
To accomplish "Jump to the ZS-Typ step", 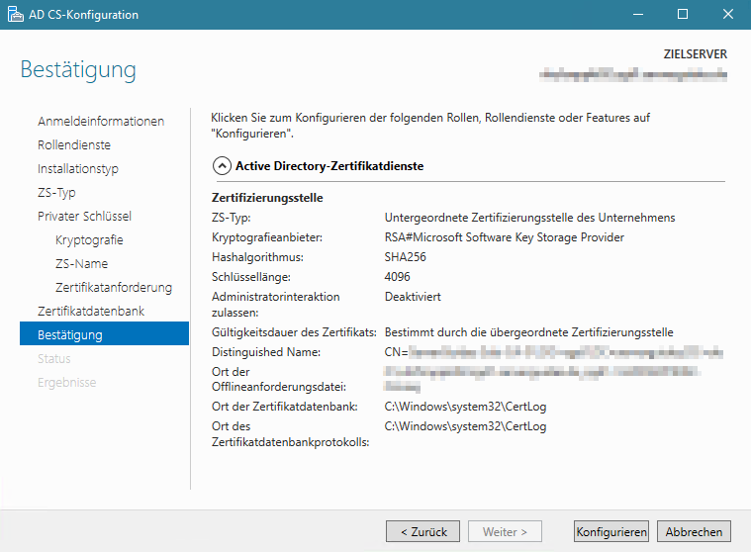I will (x=56, y=193).
